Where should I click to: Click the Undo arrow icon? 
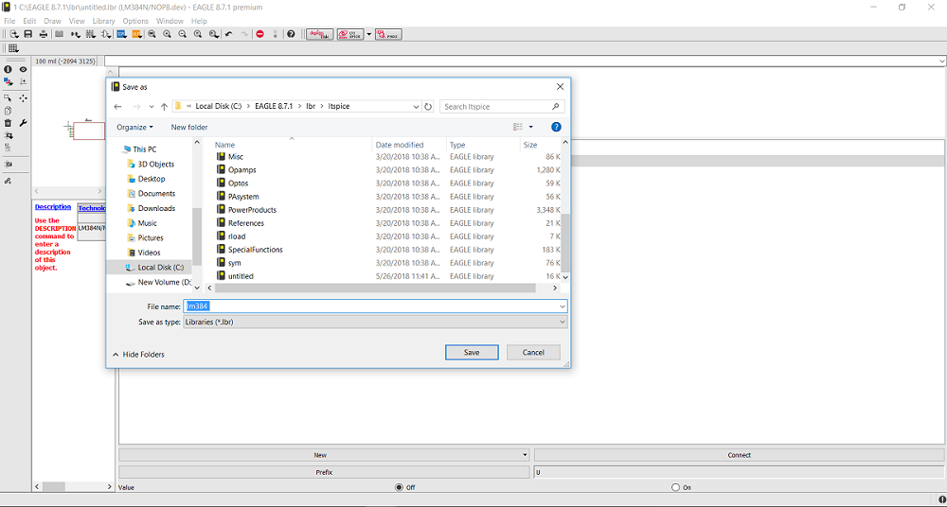point(229,34)
